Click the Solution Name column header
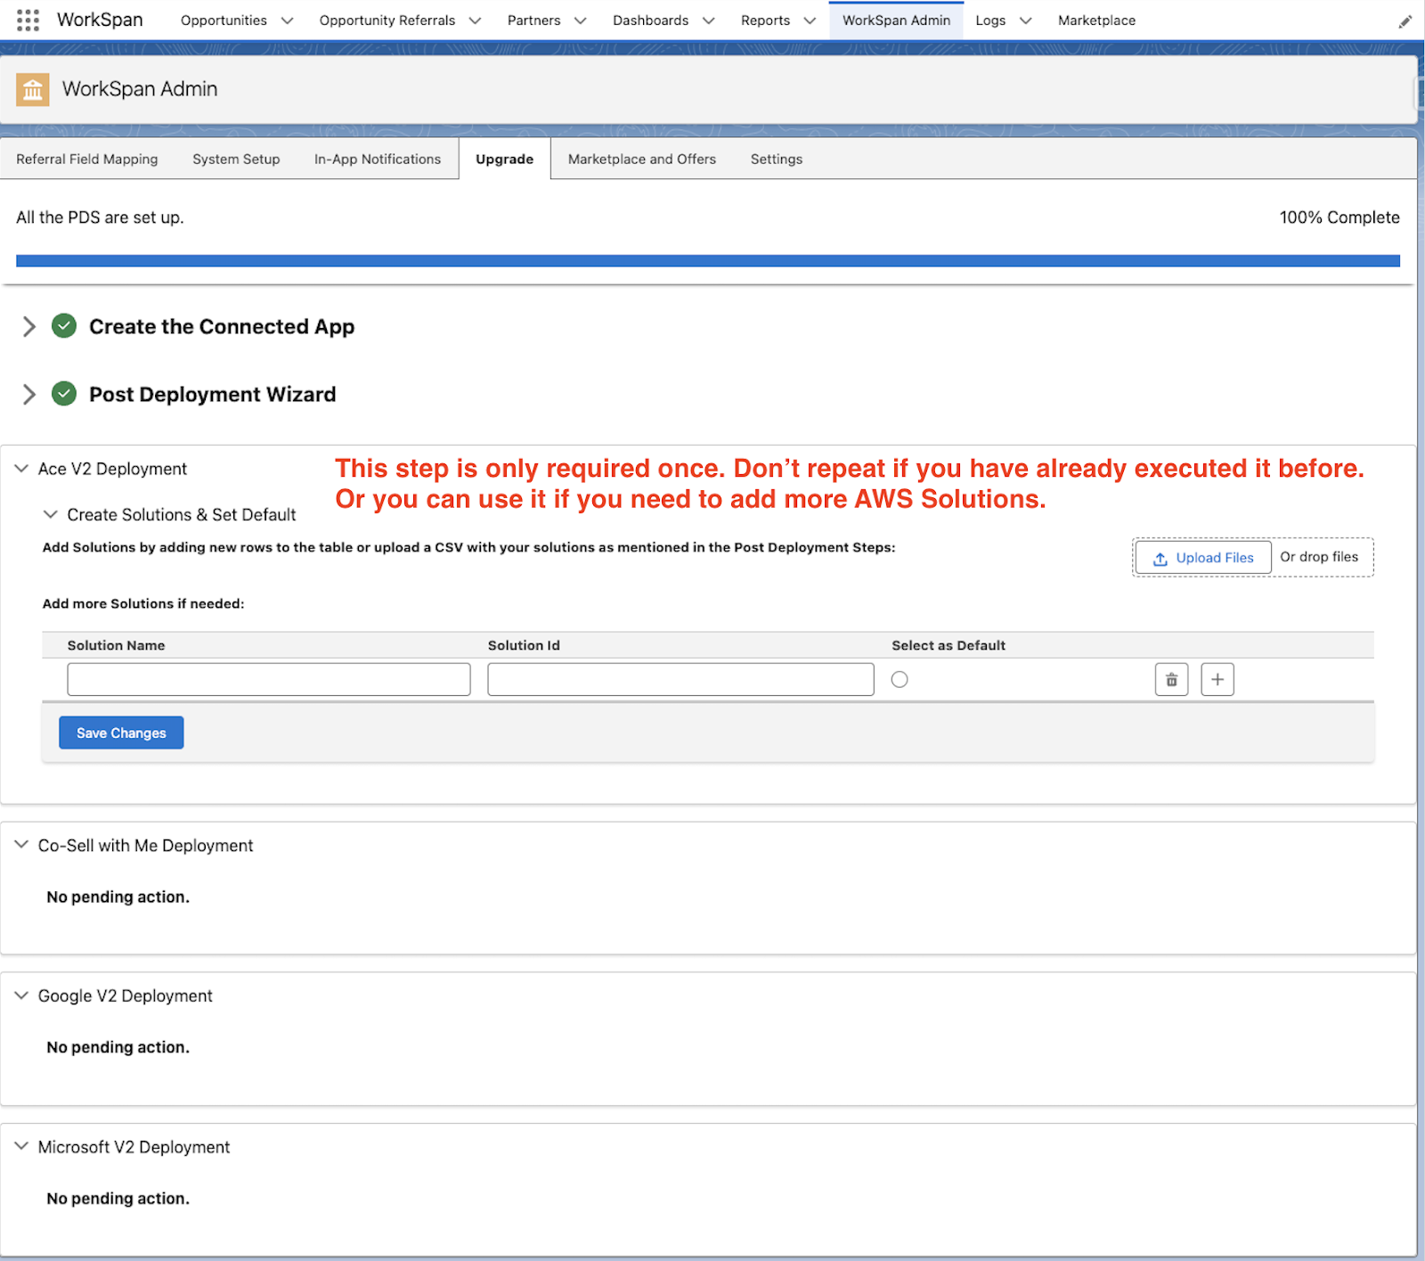Image resolution: width=1425 pixels, height=1261 pixels. click(x=116, y=645)
